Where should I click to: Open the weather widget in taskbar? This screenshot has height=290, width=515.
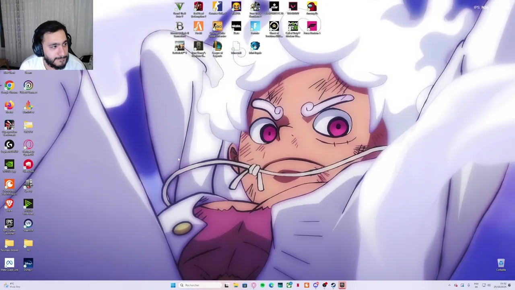pos(11,285)
